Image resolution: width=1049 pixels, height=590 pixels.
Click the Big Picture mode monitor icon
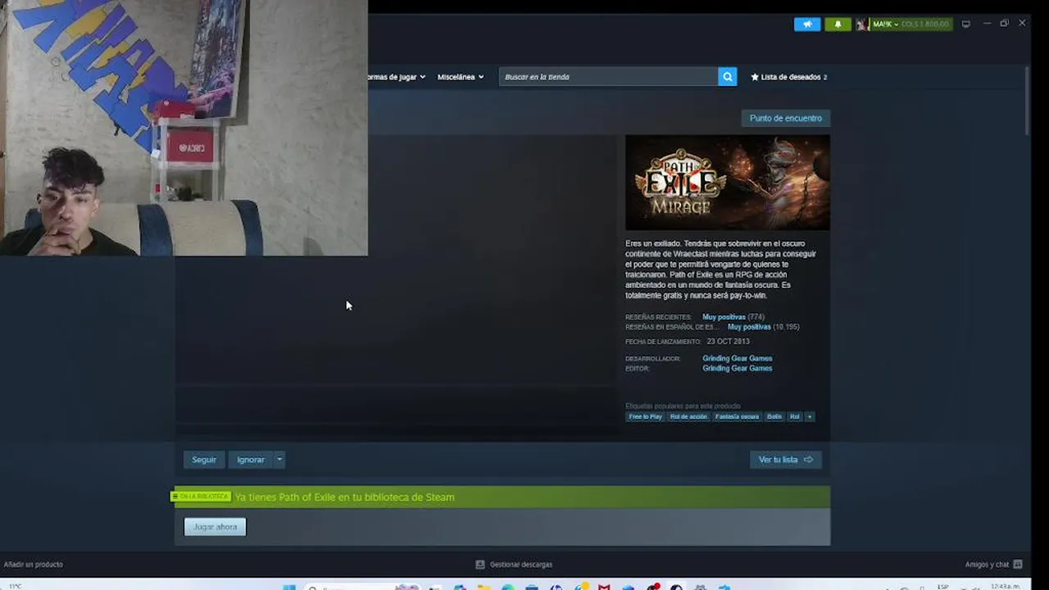[965, 25]
